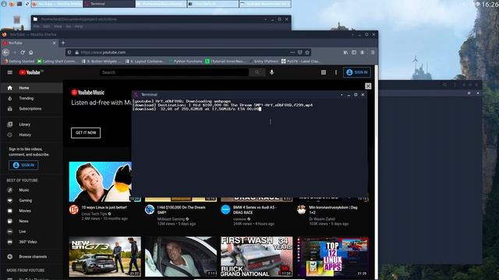
Task: Open Library in YouTube sidebar
Action: (31, 124)
